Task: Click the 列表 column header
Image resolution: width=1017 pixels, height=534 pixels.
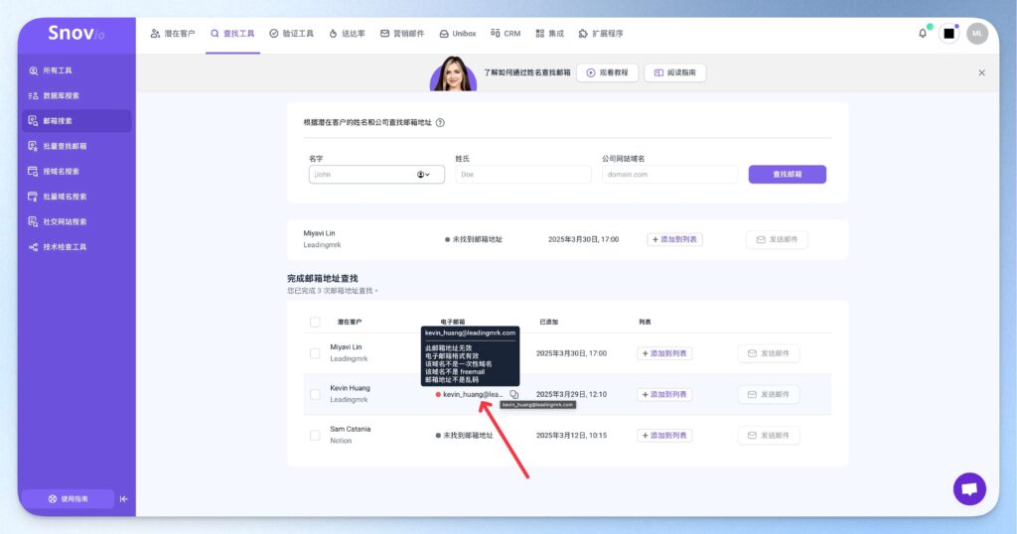Action: [x=645, y=322]
